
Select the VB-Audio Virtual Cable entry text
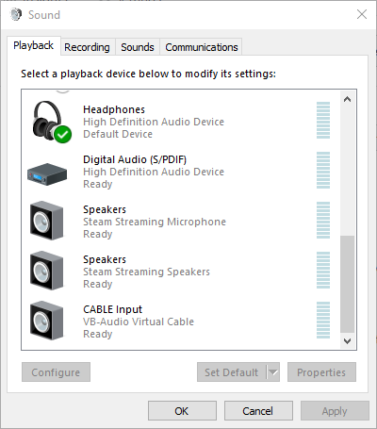(139, 322)
